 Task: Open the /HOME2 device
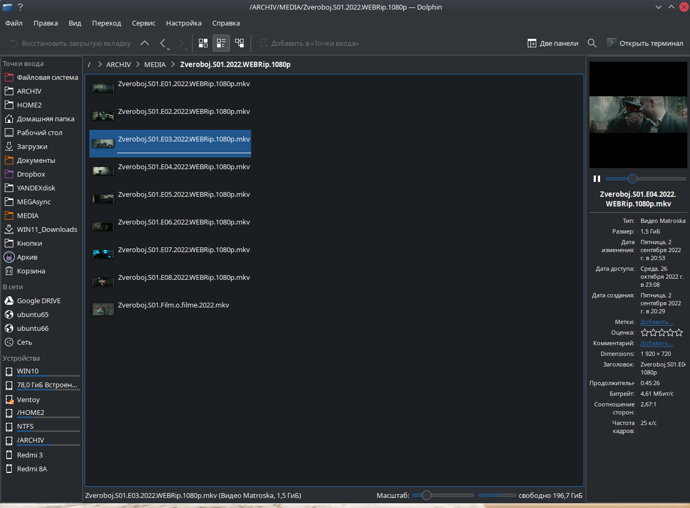point(41,413)
